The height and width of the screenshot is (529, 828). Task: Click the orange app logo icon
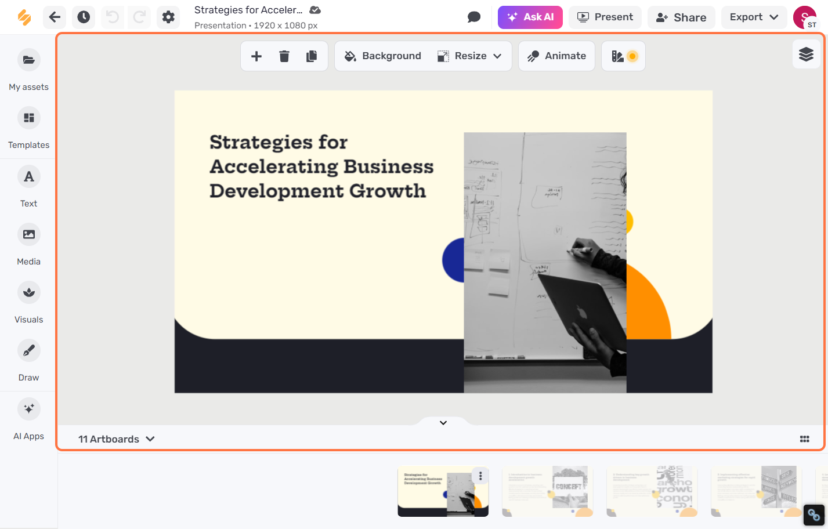point(24,17)
